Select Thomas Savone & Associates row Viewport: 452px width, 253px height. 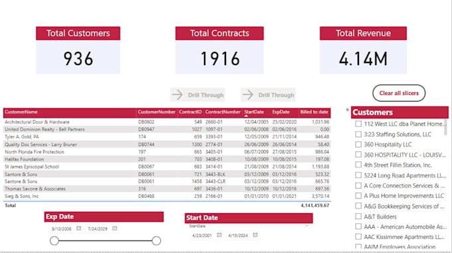pyautogui.click(x=167, y=189)
